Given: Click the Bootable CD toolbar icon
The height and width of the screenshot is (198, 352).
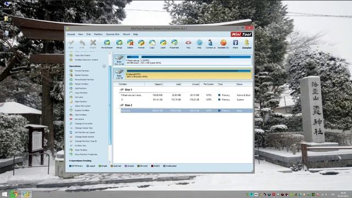Looking at the screenshot, I should click(x=223, y=44).
